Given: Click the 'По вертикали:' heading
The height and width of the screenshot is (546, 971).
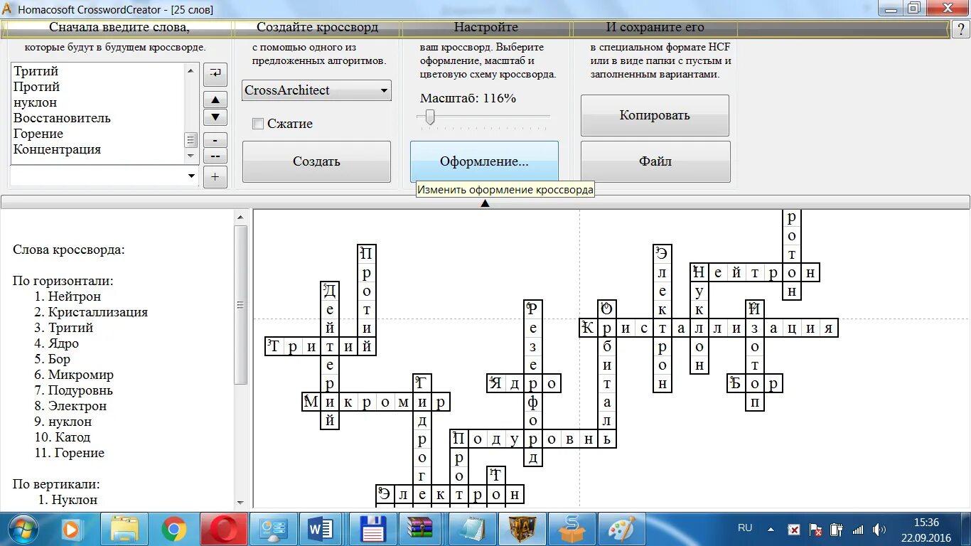Looking at the screenshot, I should point(56,484).
